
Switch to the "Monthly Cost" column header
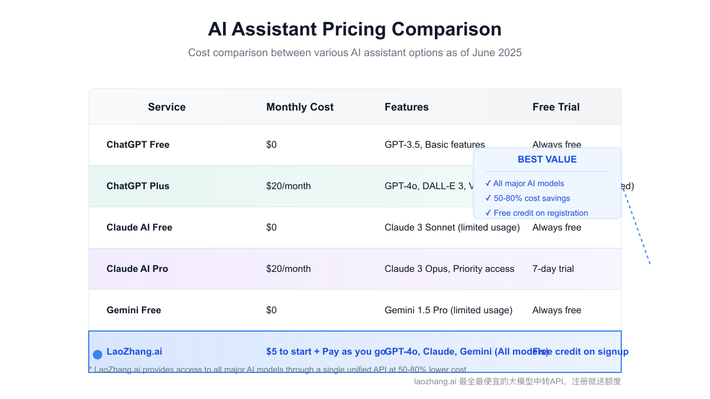pyautogui.click(x=300, y=107)
